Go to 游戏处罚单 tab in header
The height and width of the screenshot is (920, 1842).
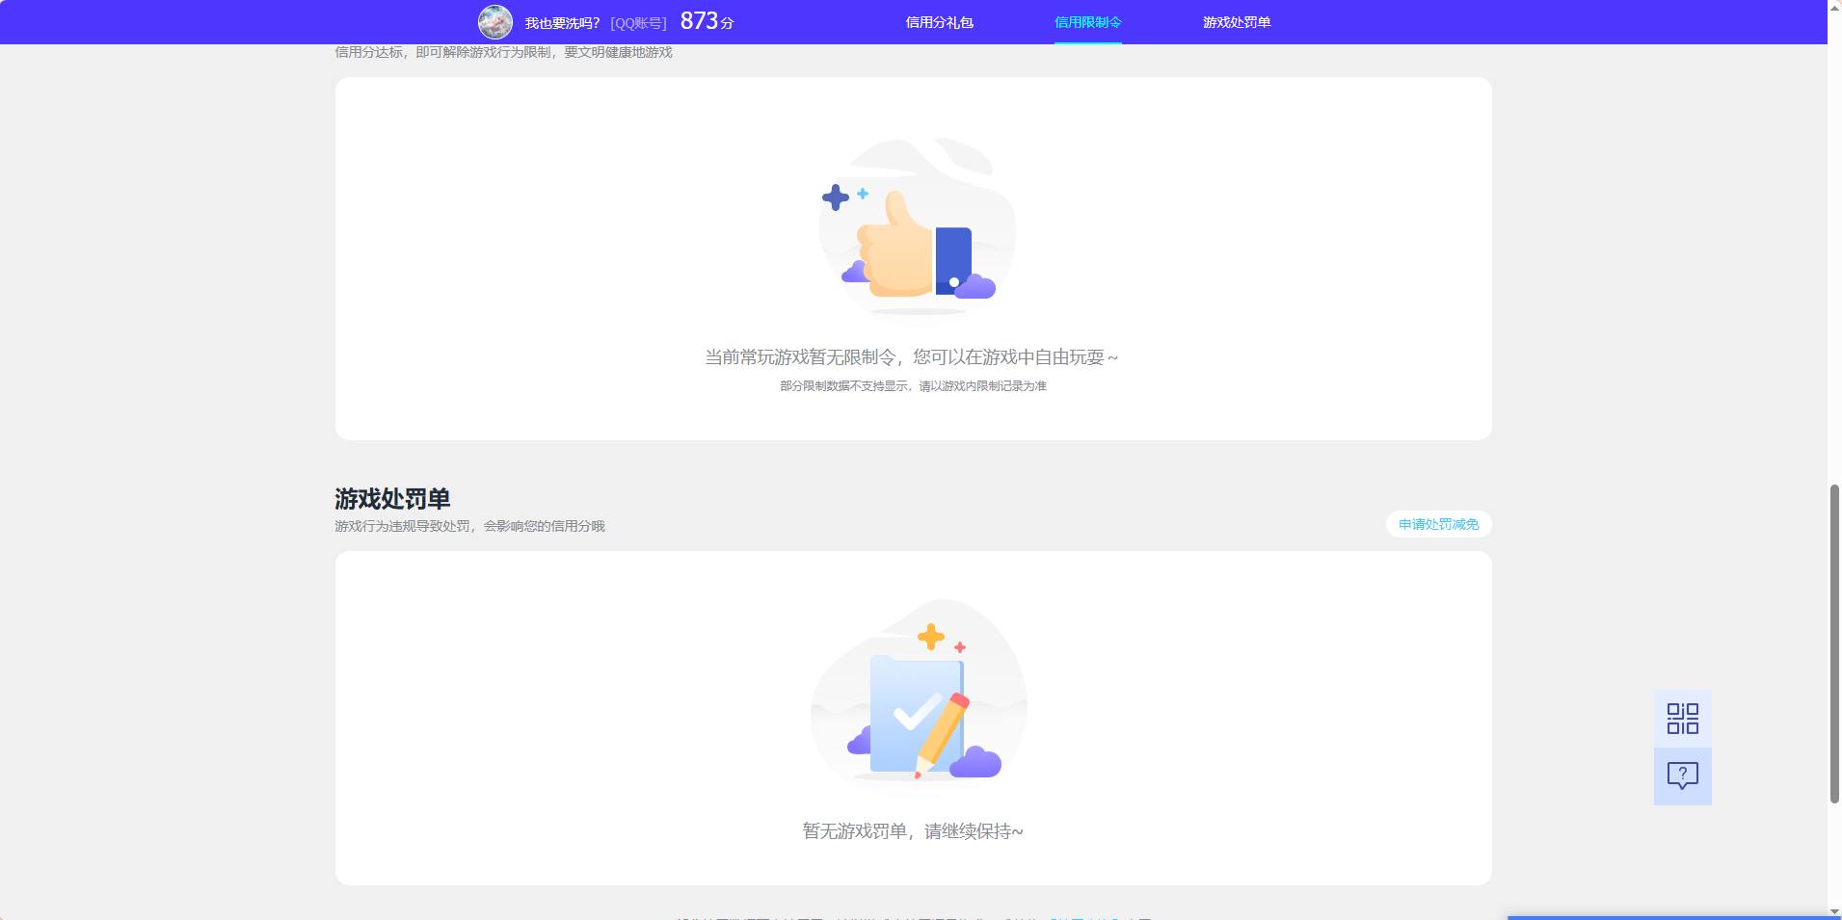coord(1237,22)
